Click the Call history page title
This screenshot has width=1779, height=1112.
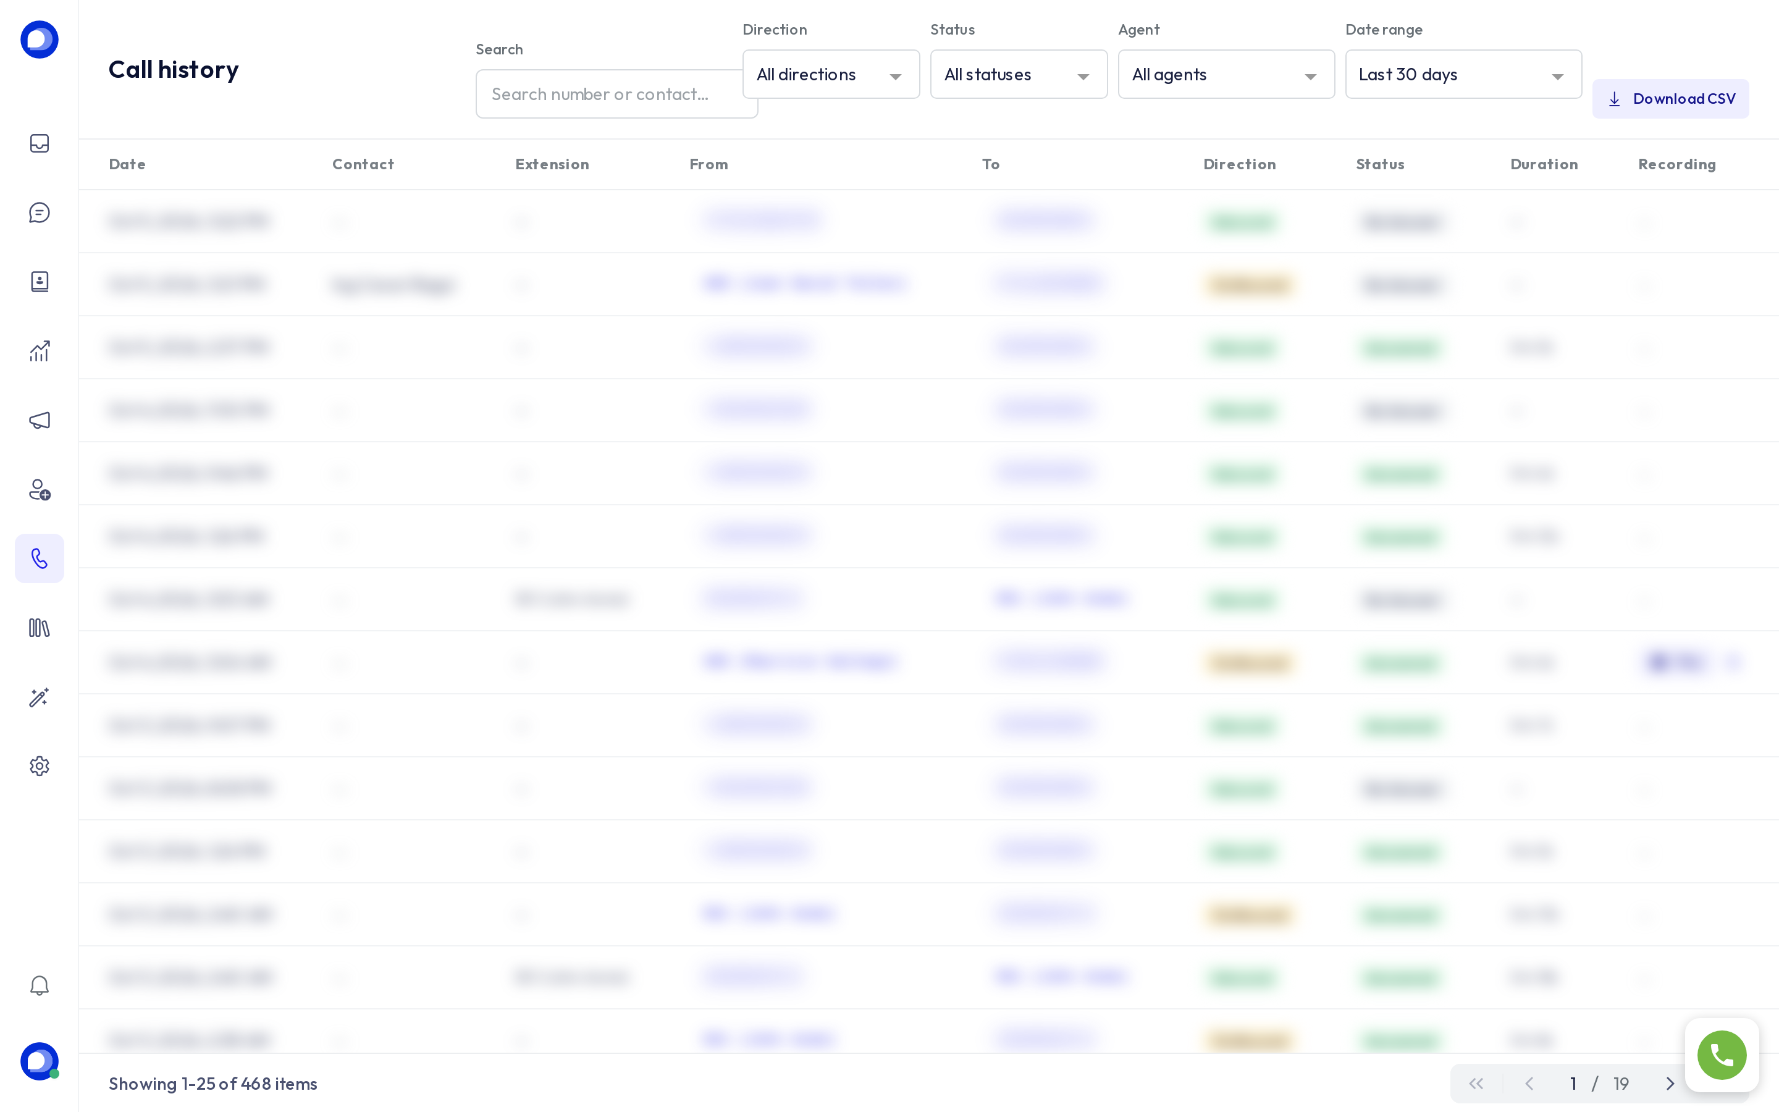pos(174,69)
